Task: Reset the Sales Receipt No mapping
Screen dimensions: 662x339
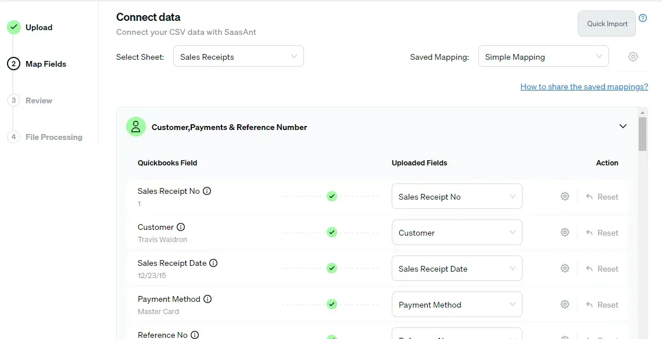Action: click(x=602, y=196)
